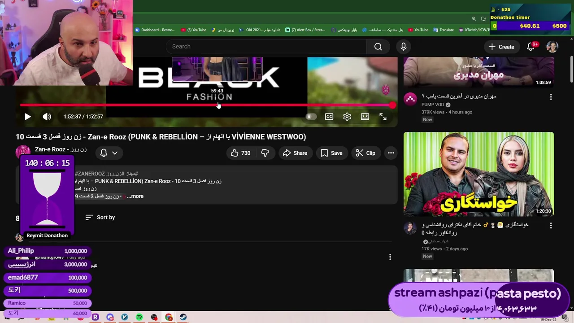This screenshot has width=574, height=323.
Task: Open the خواستگاری video thumbnail
Action: click(478, 174)
